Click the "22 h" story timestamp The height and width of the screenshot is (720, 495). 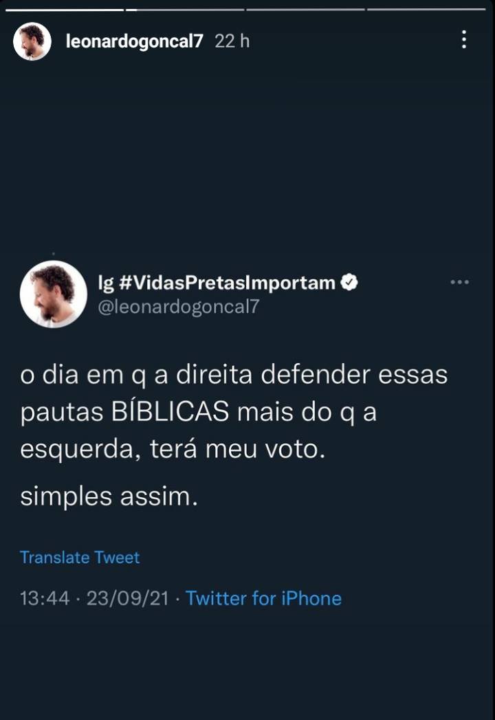point(232,41)
